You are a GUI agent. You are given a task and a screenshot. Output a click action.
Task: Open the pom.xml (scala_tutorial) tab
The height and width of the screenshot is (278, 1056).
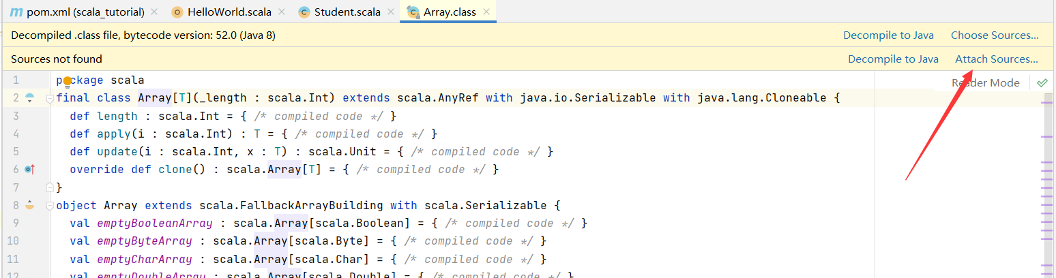click(78, 12)
